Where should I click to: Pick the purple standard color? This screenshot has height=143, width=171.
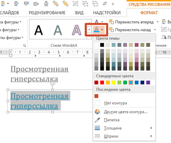coord(148,83)
